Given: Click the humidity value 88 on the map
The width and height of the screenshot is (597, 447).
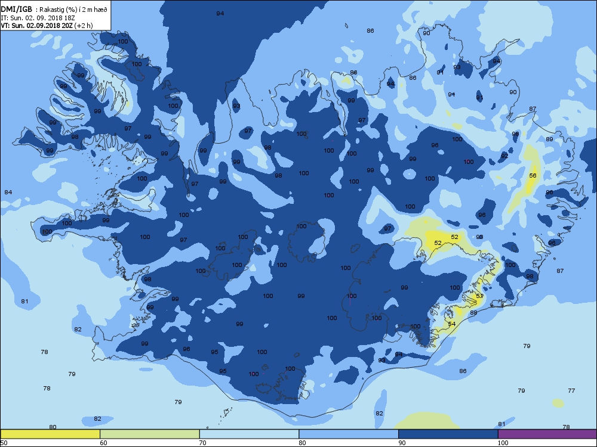Looking at the screenshot, I should (473, 312).
